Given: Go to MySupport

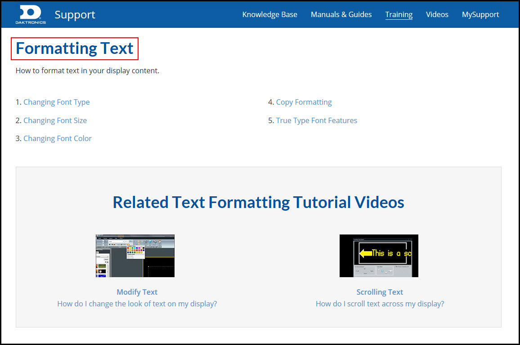Looking at the screenshot, I should pos(480,14).
